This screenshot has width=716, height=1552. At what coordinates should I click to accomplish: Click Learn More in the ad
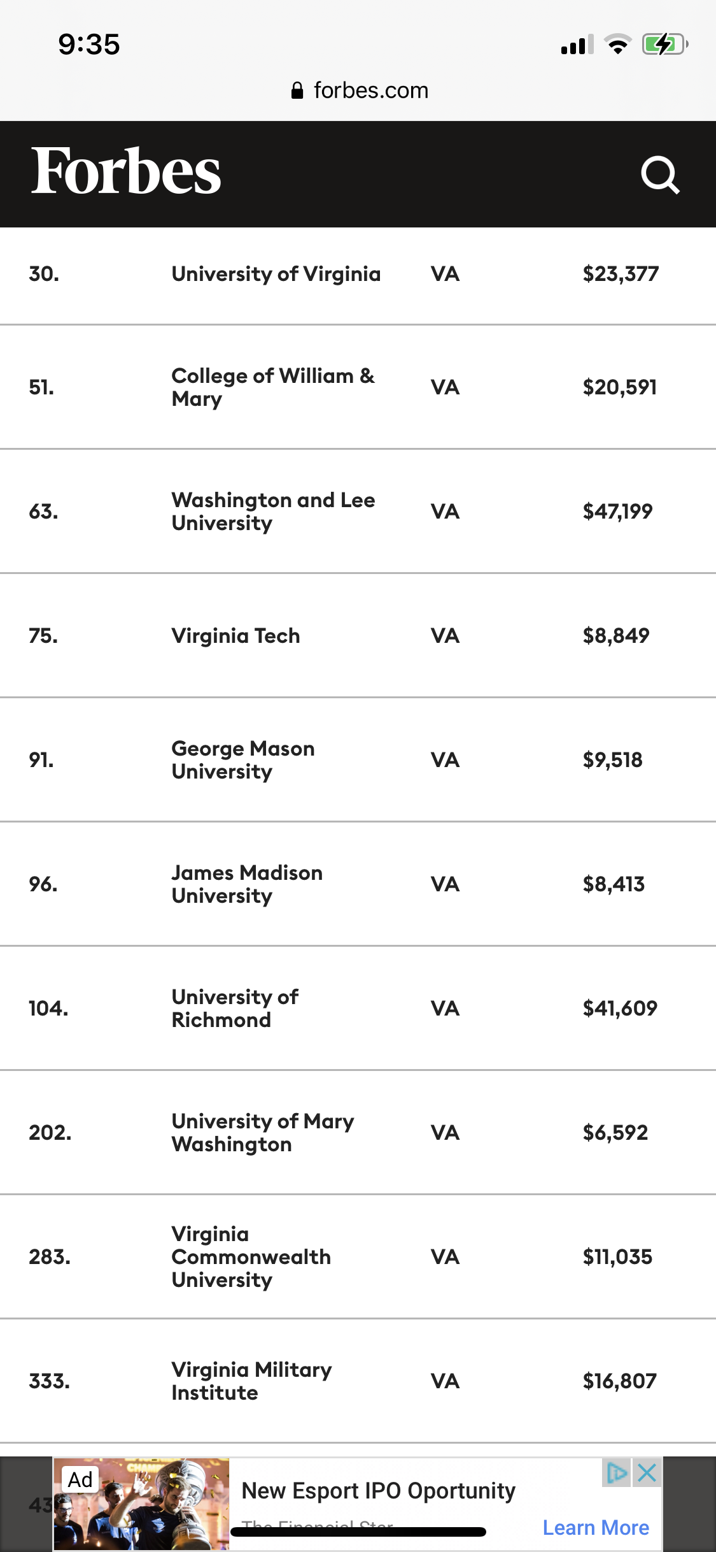pyautogui.click(x=596, y=1527)
